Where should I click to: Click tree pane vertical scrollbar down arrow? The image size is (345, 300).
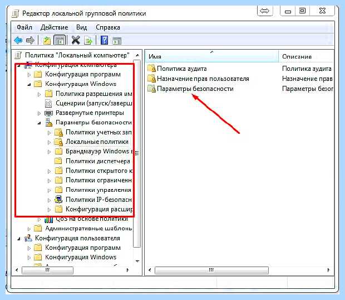click(137, 262)
